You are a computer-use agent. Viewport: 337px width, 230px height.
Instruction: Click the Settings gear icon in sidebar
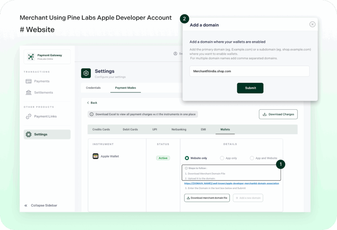(29, 134)
